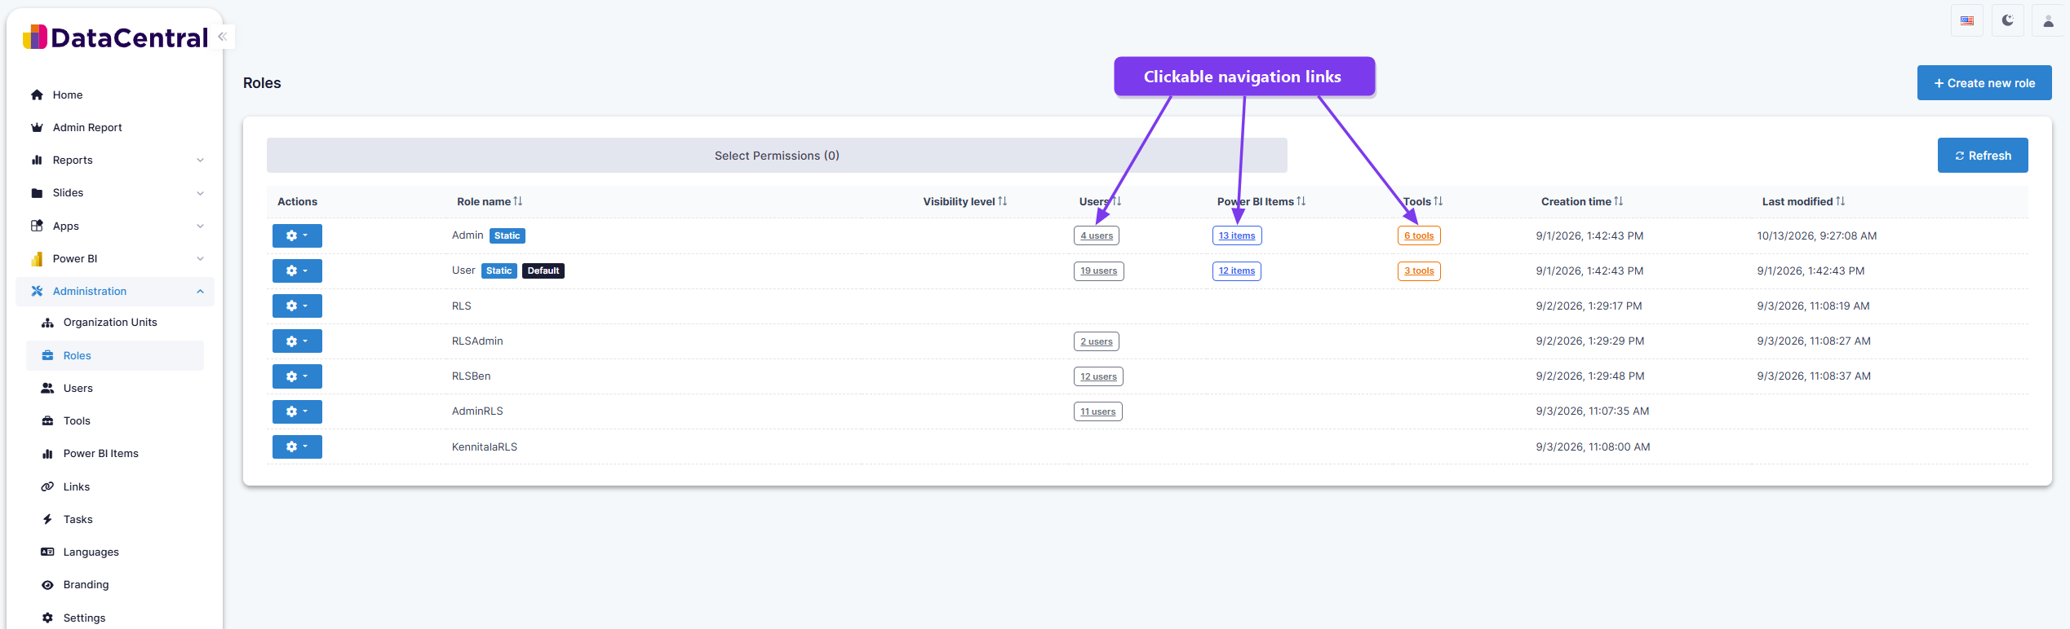Click the Home house icon
The width and height of the screenshot is (2070, 629).
37,95
